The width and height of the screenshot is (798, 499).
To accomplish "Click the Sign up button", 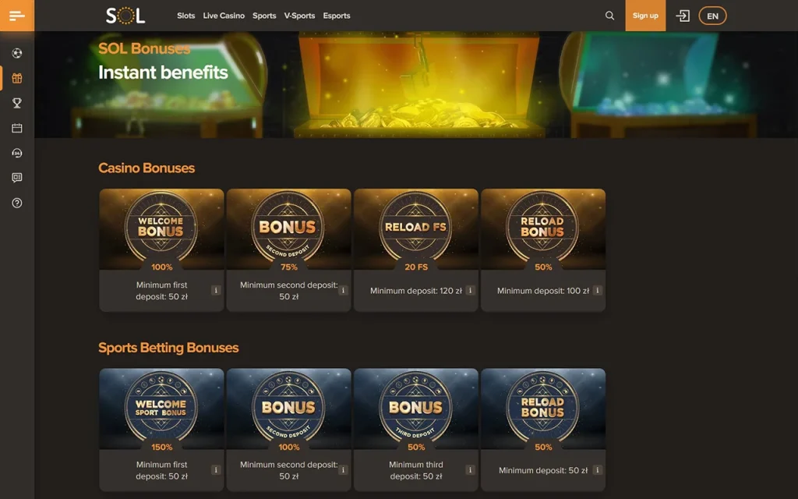I will click(x=645, y=16).
